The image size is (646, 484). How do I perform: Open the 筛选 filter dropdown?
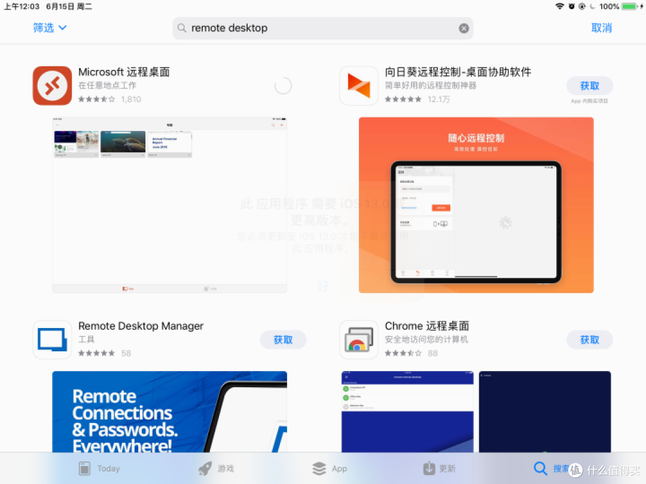(x=50, y=27)
